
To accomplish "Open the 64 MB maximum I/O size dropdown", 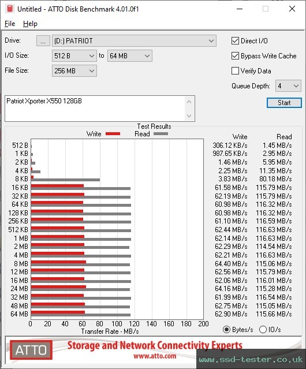I will [x=129, y=56].
